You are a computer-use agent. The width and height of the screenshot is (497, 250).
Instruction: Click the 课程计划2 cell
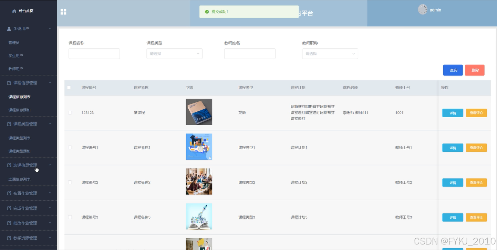point(299,182)
